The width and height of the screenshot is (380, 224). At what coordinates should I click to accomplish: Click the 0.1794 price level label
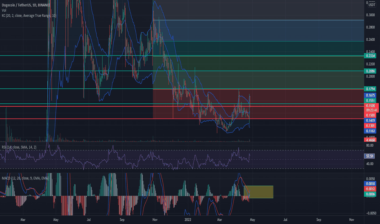(x=370, y=89)
